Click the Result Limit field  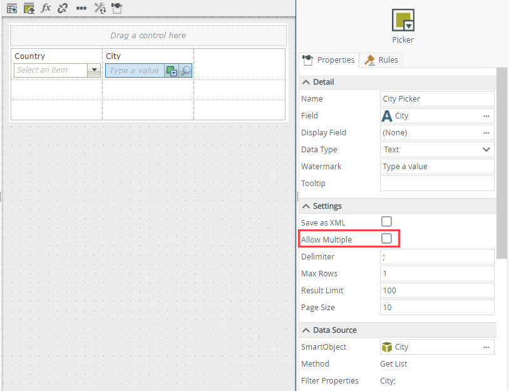tap(437, 291)
